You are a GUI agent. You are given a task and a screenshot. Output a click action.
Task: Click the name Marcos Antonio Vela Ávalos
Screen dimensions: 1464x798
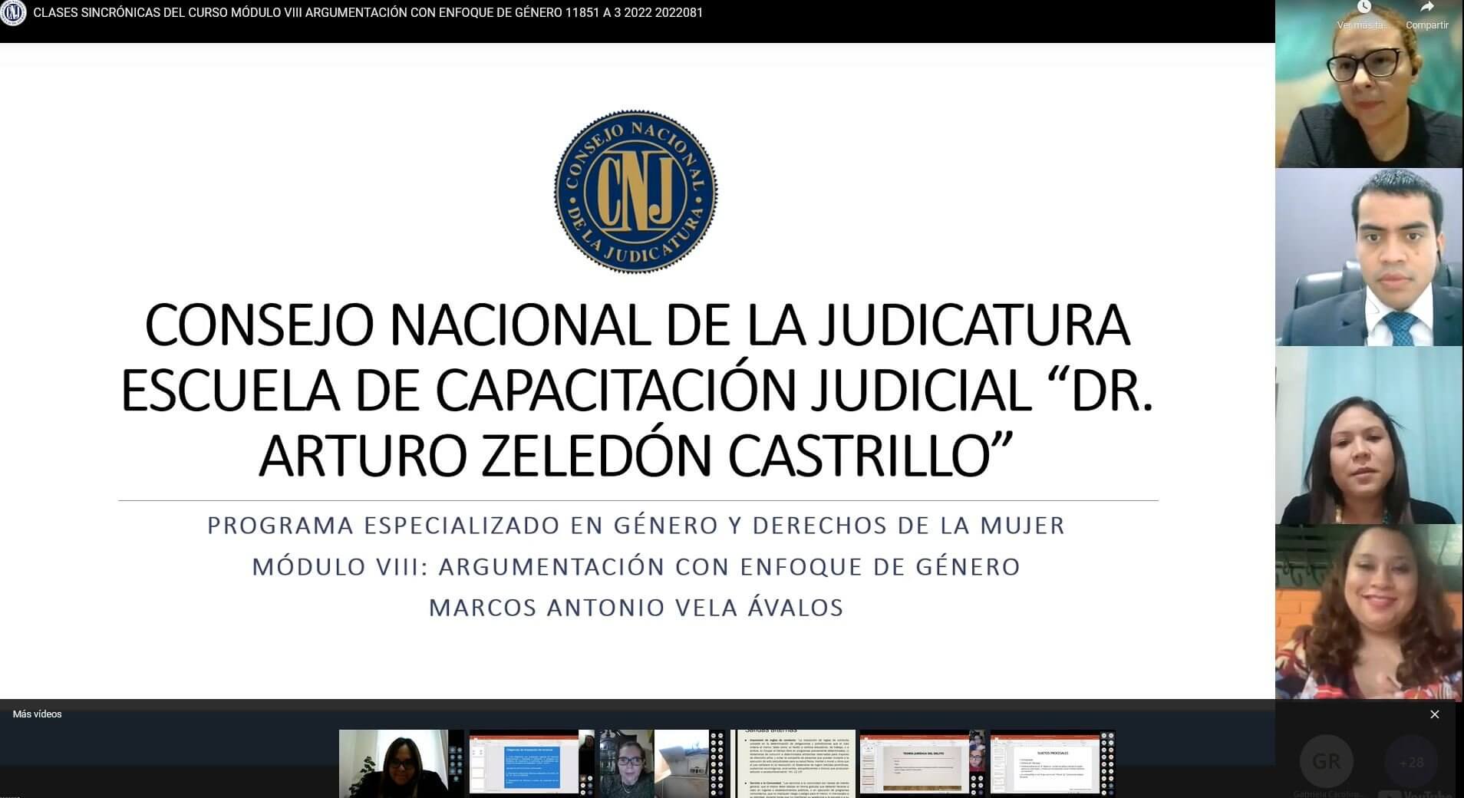point(636,606)
